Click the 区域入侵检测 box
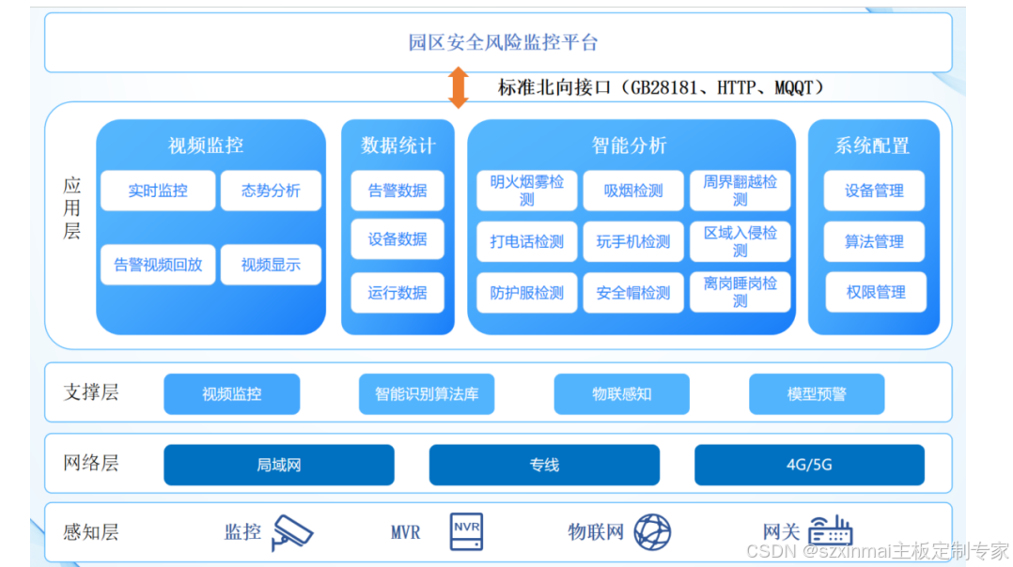The image size is (1013, 567). click(740, 241)
